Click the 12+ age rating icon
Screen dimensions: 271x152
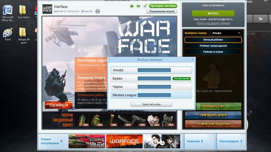(98, 11)
